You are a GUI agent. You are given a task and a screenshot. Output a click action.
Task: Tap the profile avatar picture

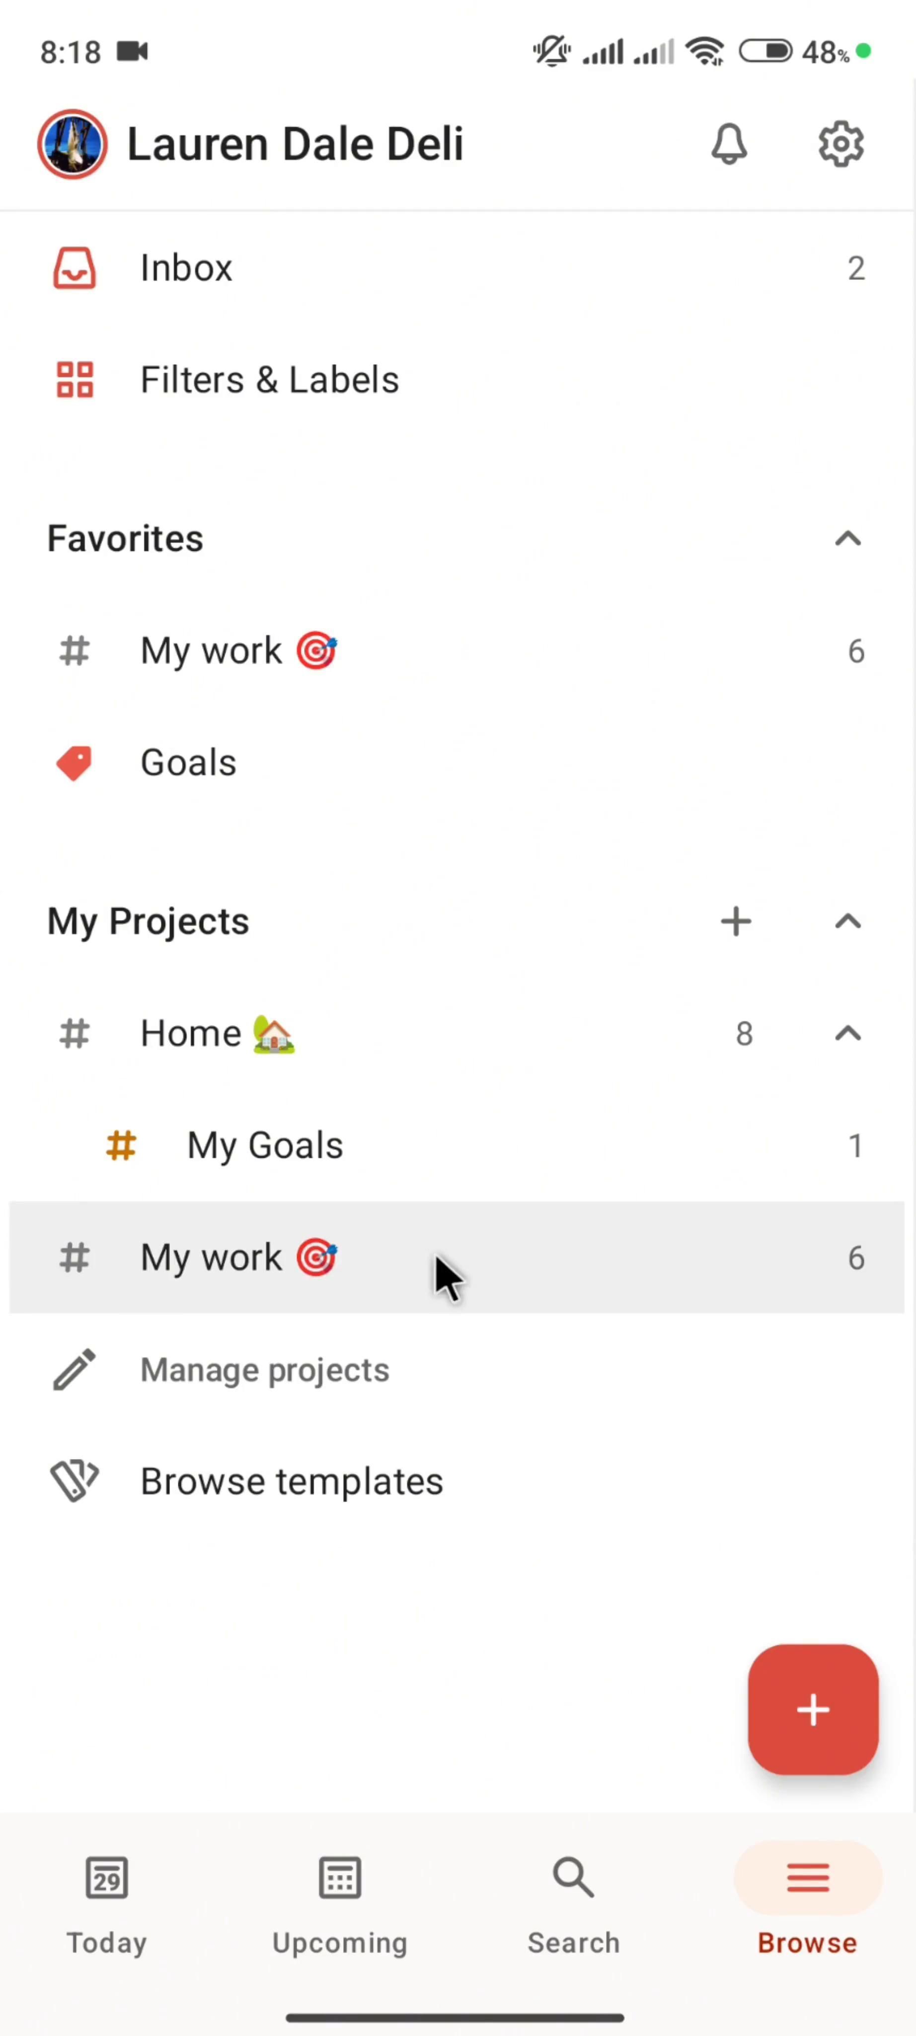coord(73,144)
